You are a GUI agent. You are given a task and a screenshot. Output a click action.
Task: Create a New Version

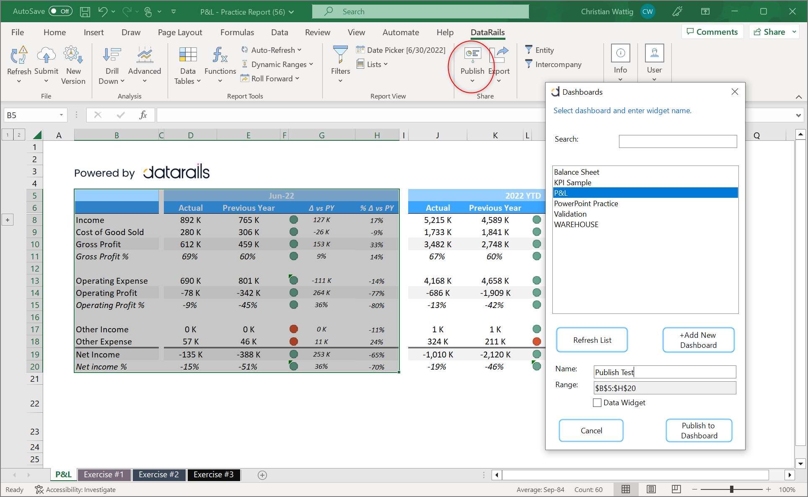point(73,65)
